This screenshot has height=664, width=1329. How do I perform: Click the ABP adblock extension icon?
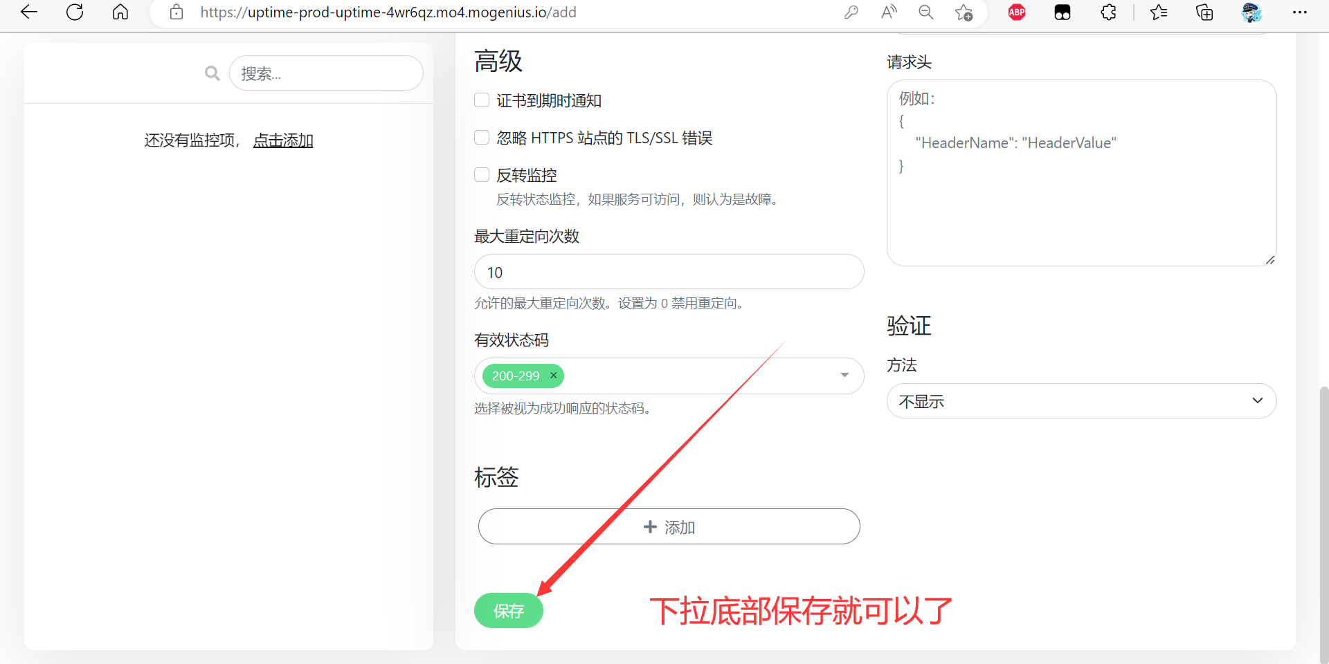1017,12
